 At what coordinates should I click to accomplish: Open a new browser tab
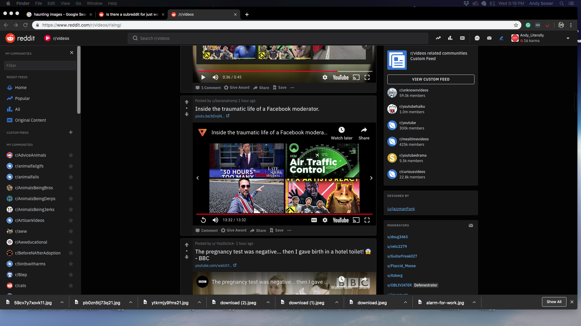click(247, 14)
